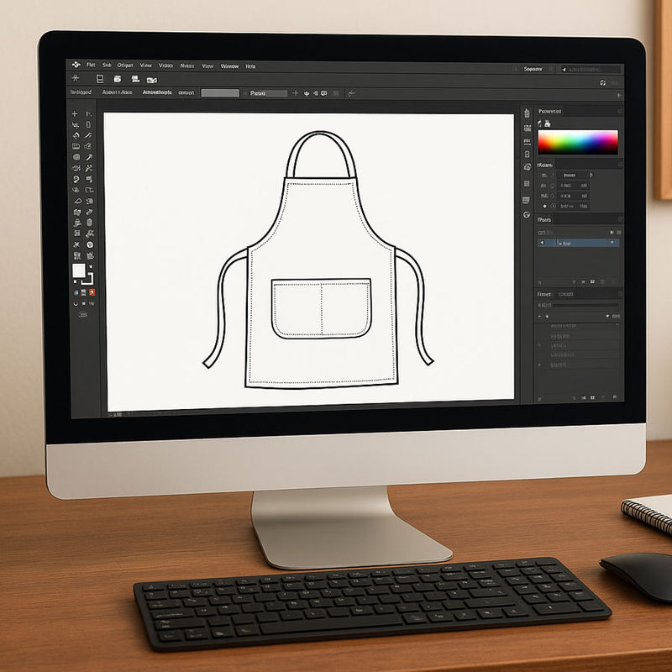
Task: Click the refresh icon below the search field
Action: pos(603,82)
